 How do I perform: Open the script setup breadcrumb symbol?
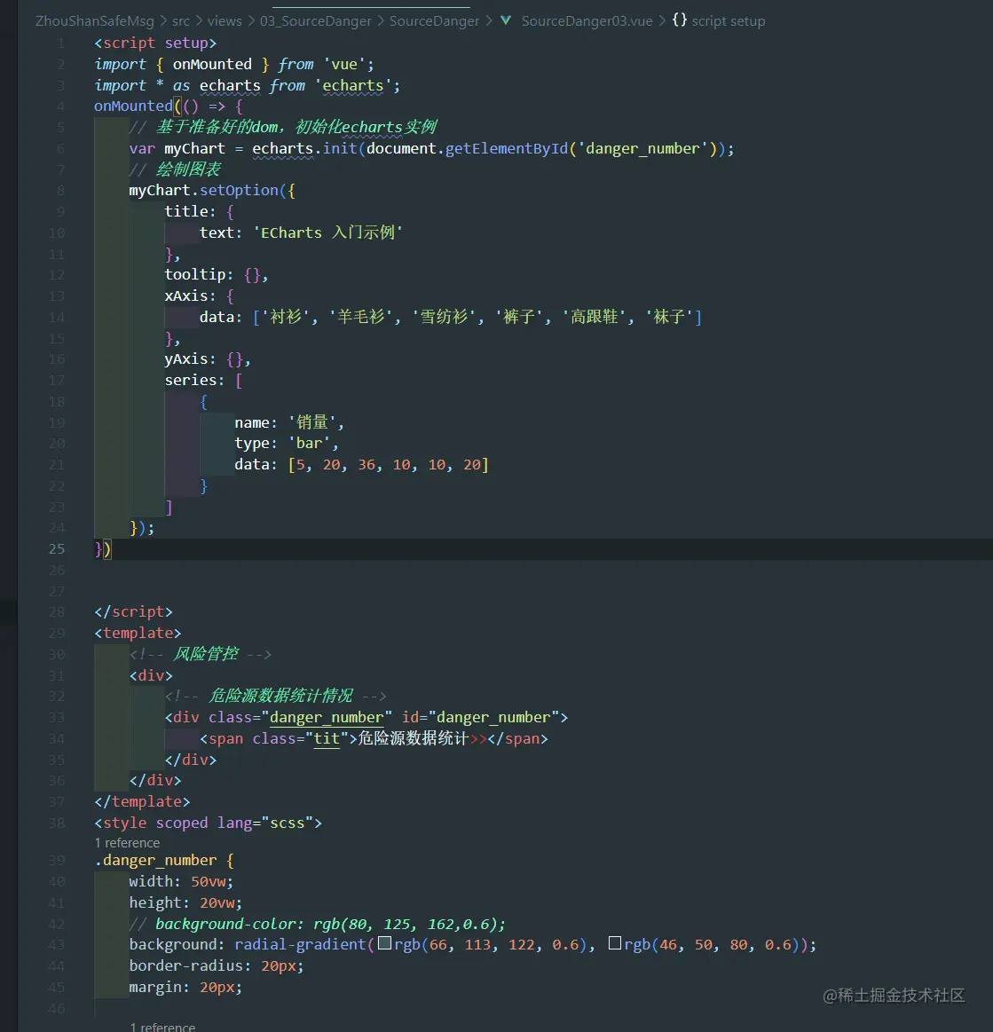729,21
